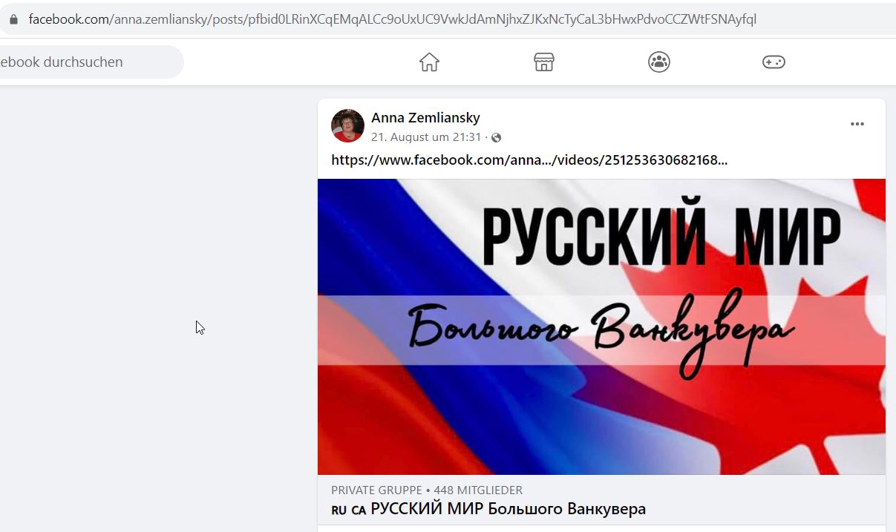
Task: Open the '21. August um 21:31' timestamp
Action: tap(426, 137)
